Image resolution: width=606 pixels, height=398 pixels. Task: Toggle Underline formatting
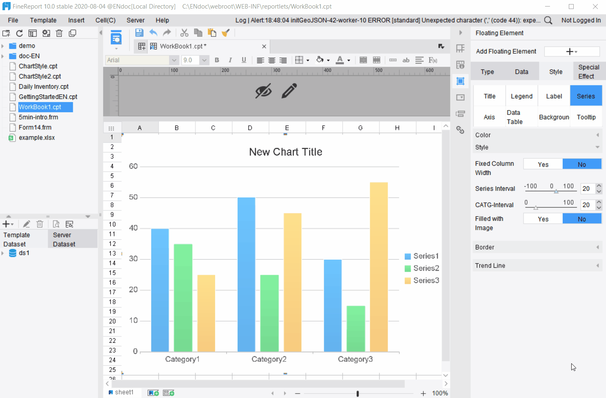point(244,60)
